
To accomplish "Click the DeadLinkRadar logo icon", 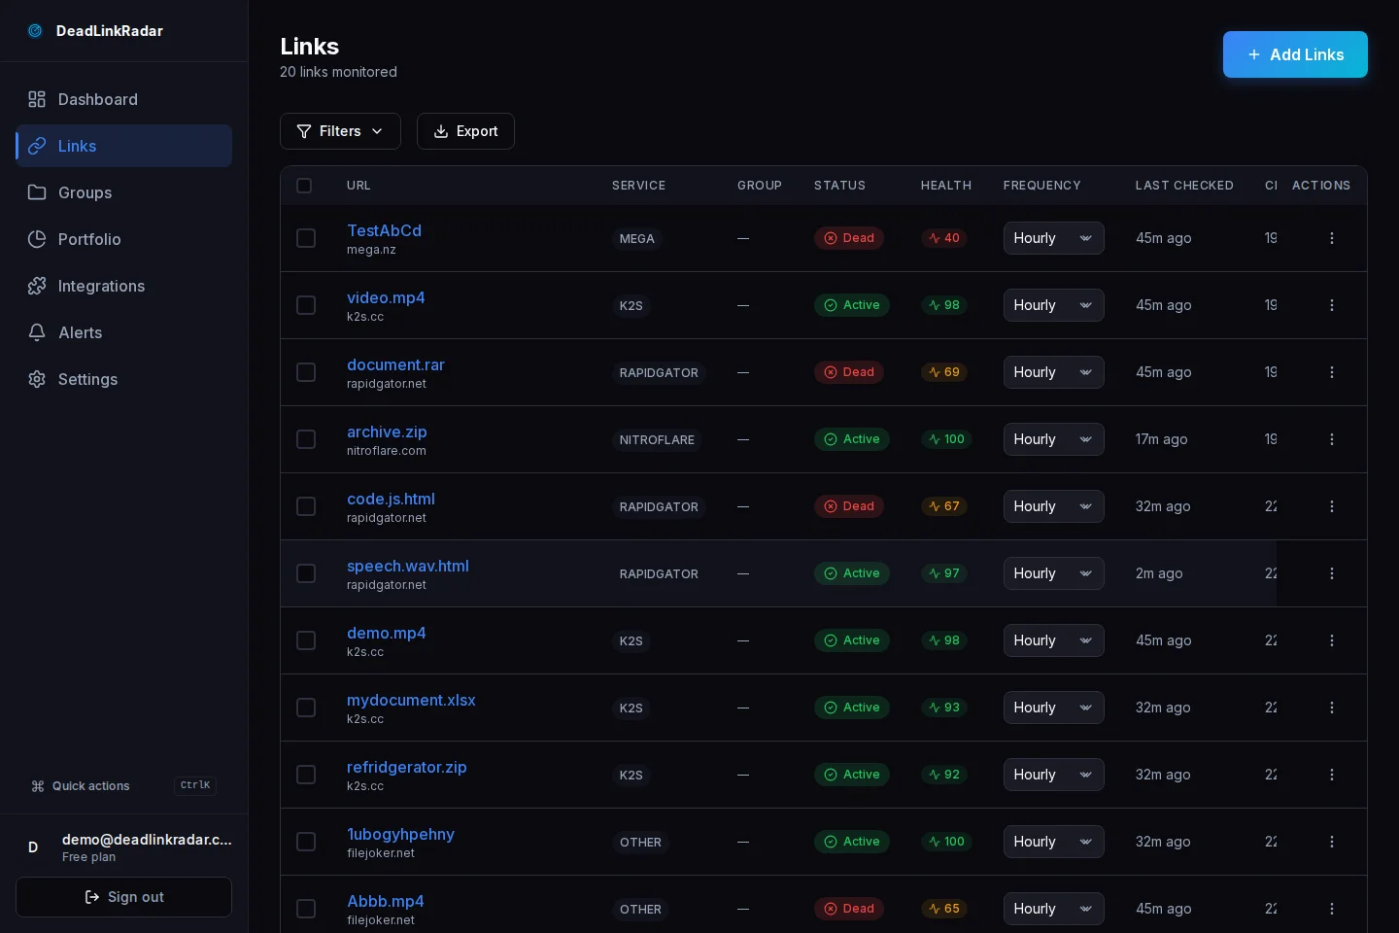I will [35, 31].
